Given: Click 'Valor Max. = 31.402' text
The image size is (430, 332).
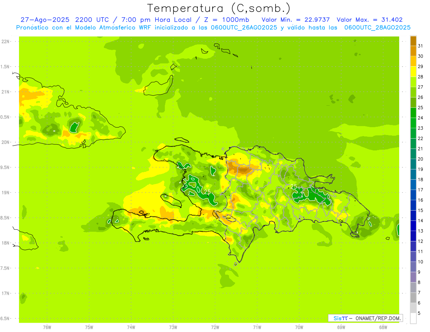Looking at the screenshot, I should (370, 20).
